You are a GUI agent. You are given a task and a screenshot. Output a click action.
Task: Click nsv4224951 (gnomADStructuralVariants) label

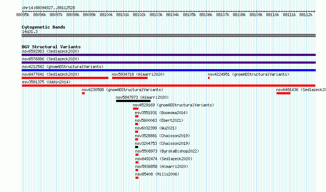click(x=248, y=74)
